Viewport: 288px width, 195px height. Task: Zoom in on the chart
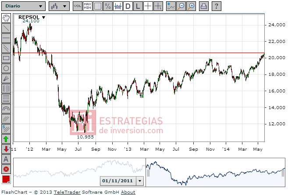tap(191, 6)
